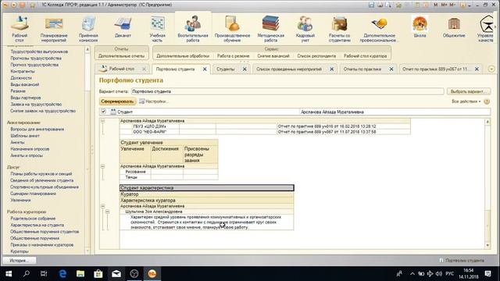Image resolution: width=500 pixels, height=281 pixels.
Task: Open Производственное обучение section
Action: (x=232, y=30)
